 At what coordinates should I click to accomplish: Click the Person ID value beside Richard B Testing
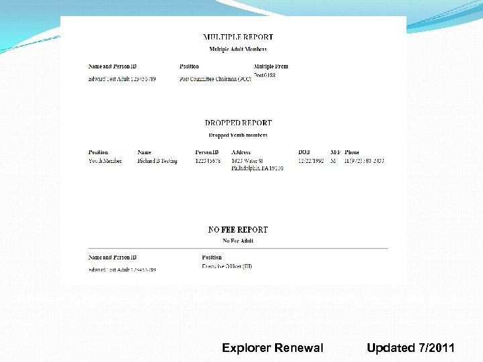point(208,161)
